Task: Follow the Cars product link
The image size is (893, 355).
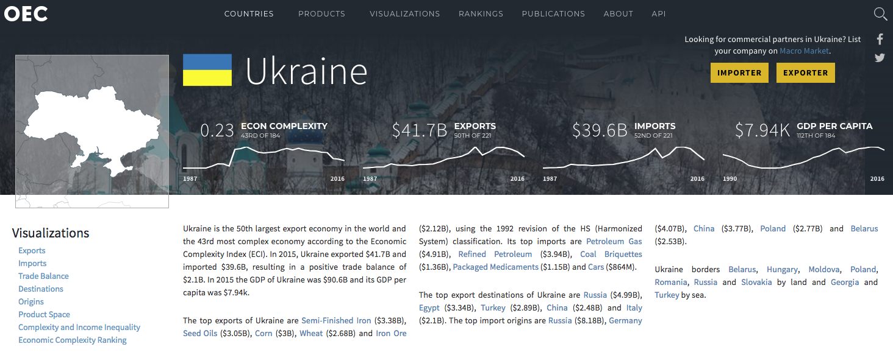Action: coord(596,267)
